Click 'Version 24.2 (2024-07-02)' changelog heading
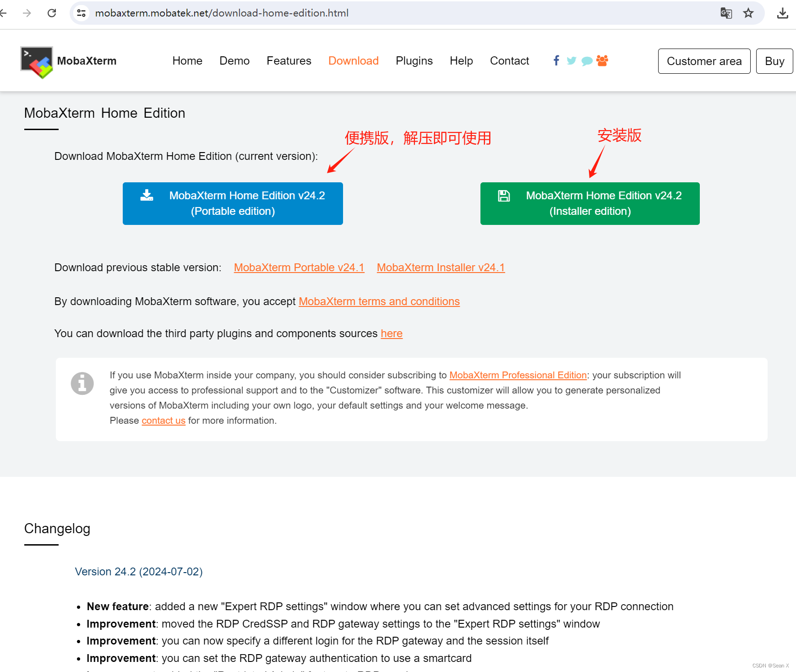Image resolution: width=796 pixels, height=672 pixels. point(139,572)
